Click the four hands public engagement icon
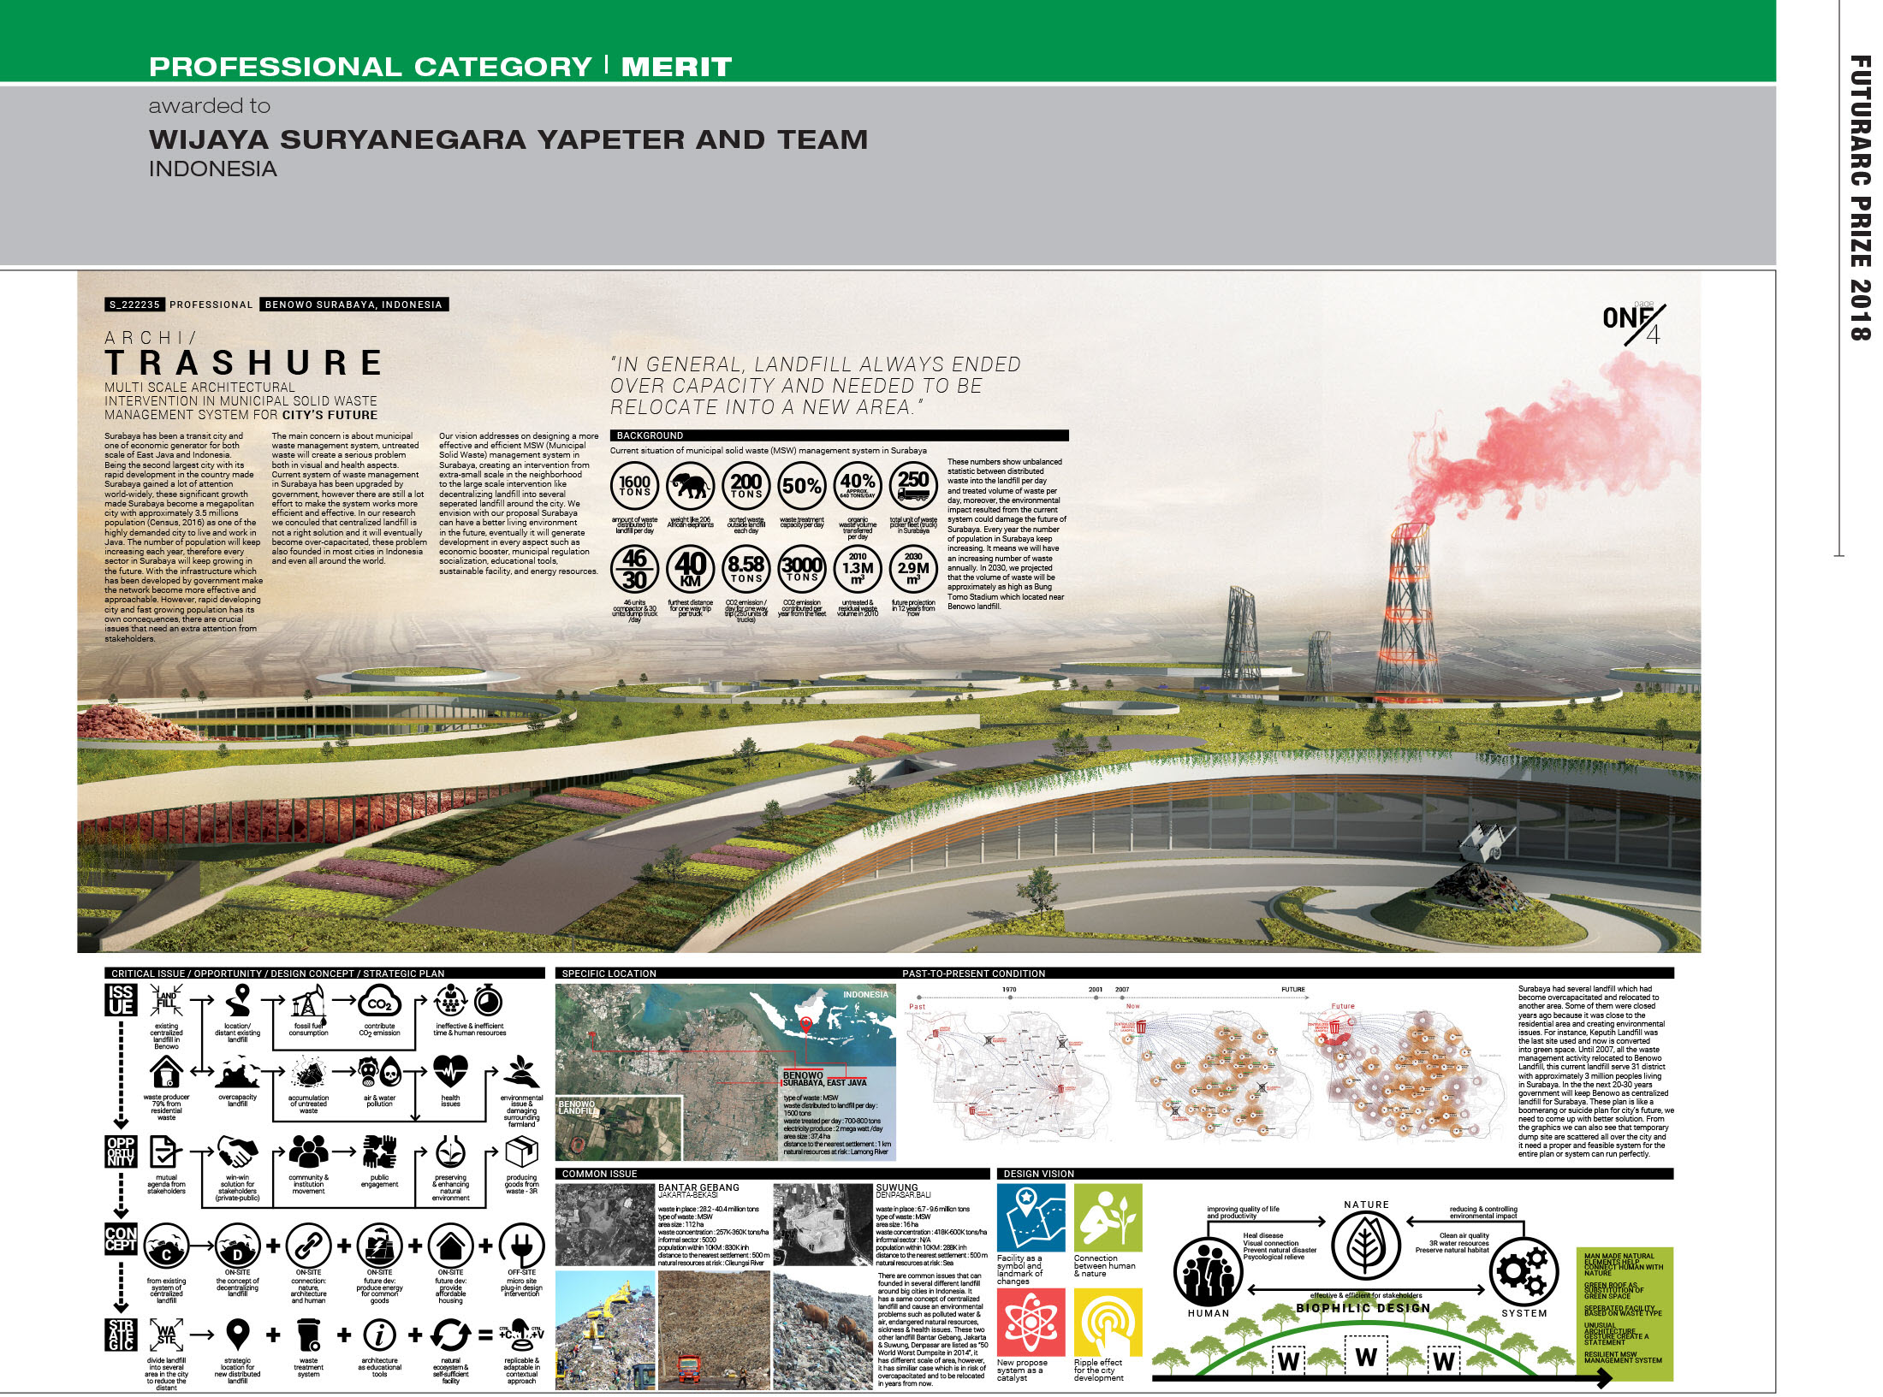This screenshot has width=1883, height=1397. tap(379, 1152)
